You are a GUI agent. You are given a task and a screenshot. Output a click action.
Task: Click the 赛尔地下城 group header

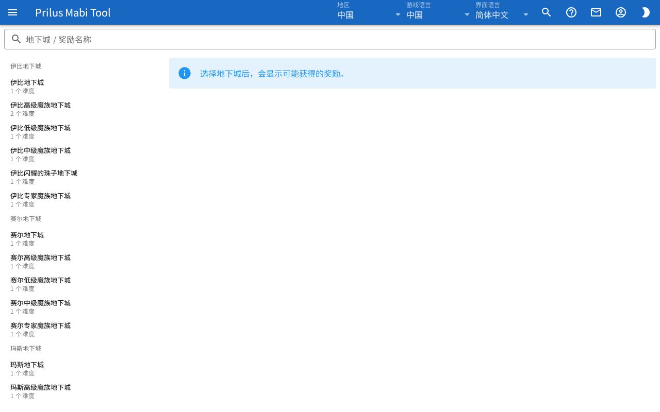tap(26, 219)
